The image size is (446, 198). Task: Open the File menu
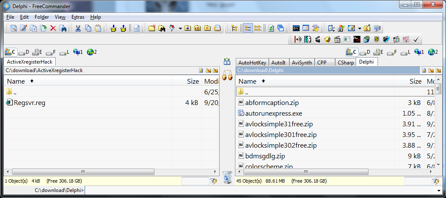10,17
